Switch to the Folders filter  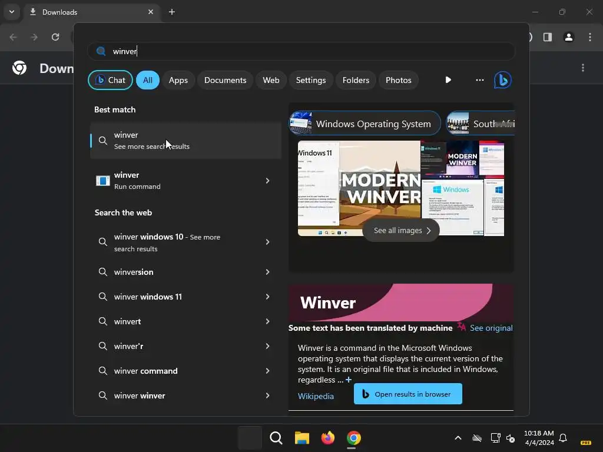pyautogui.click(x=356, y=80)
